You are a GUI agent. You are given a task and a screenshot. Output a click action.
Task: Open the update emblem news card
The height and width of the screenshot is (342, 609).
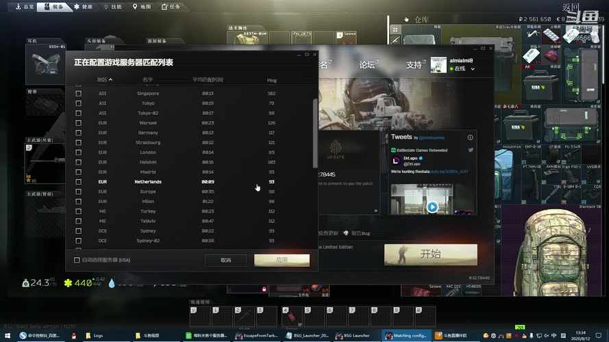point(336,150)
